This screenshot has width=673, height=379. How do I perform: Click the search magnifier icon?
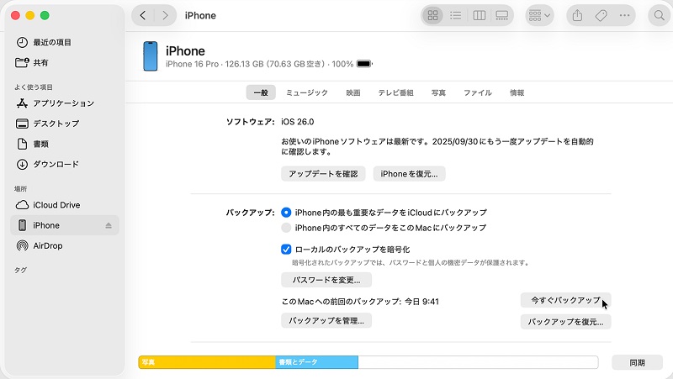coord(660,16)
